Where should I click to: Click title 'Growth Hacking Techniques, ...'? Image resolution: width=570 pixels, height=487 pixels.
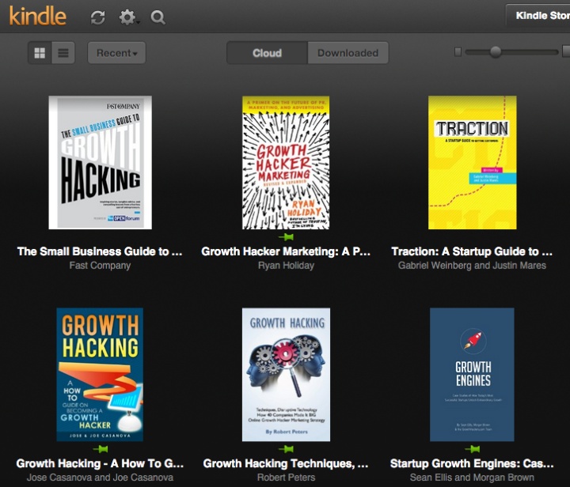tap(286, 463)
